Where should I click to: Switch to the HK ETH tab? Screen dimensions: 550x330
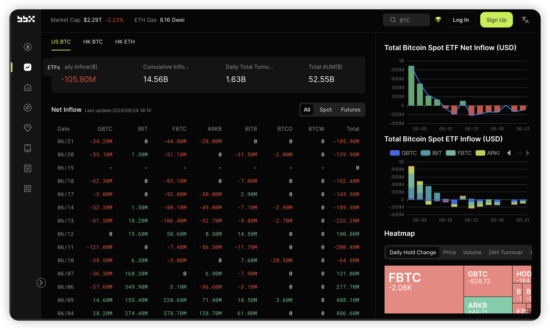125,42
